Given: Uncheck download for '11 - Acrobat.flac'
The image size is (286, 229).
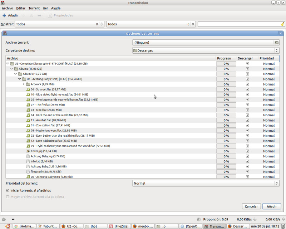Looking at the screenshot, I should [247, 120].
